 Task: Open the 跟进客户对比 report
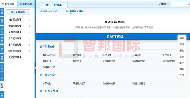[109, 83]
